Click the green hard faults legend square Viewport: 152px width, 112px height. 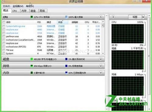click(32, 73)
